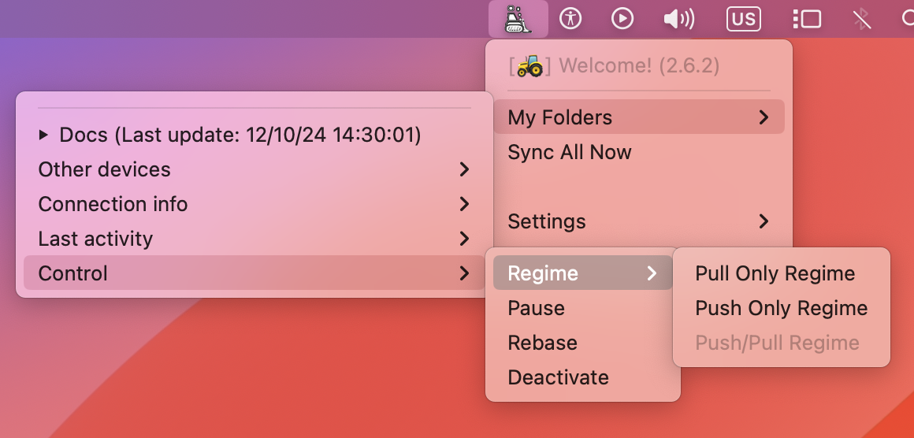914x438 pixels.
Task: Select Pull Only Regime
Action: tap(781, 273)
